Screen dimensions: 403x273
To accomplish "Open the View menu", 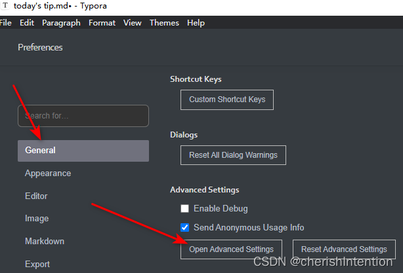I will (133, 23).
